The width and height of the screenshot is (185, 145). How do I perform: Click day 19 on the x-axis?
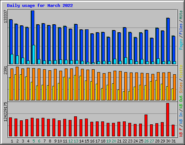pyautogui.click(x=108, y=141)
